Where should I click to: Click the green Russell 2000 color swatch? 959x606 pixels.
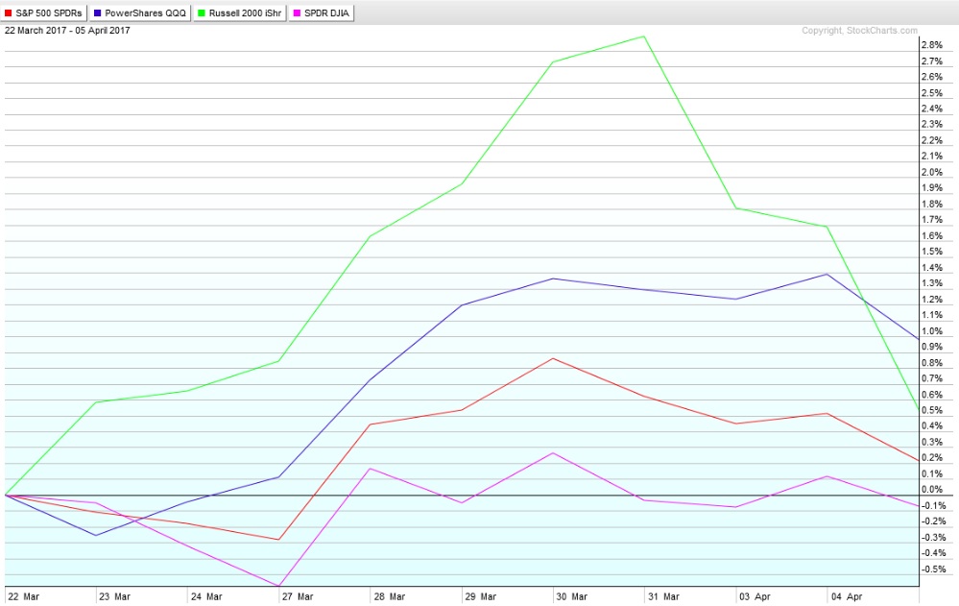(x=202, y=12)
